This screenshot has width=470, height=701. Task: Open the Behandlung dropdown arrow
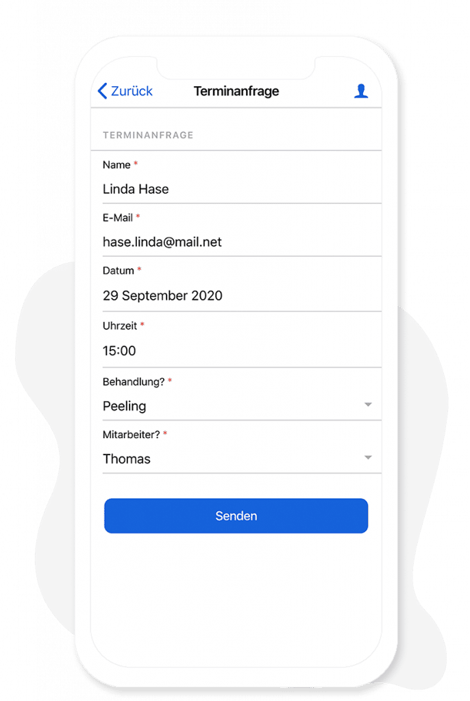click(368, 405)
